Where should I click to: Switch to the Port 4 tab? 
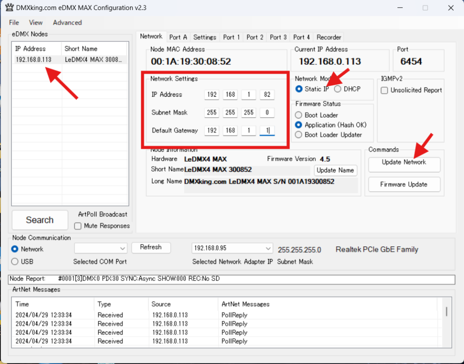pyautogui.click(x=301, y=37)
